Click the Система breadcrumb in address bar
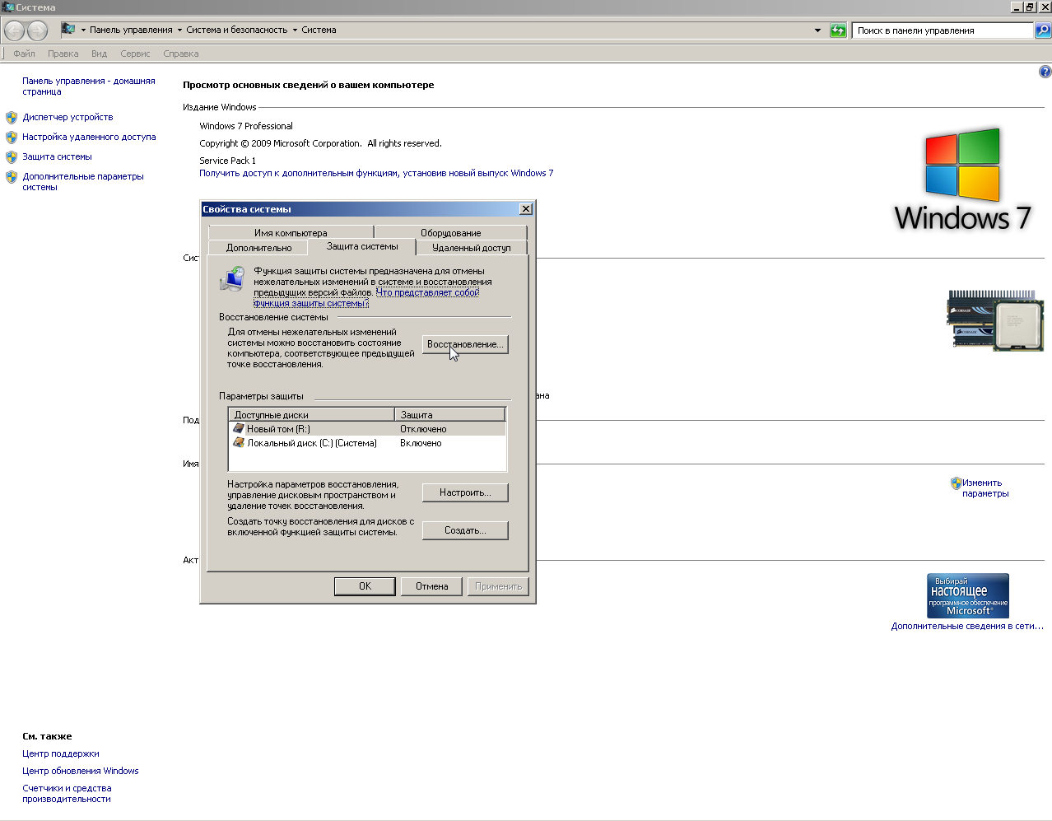 click(x=319, y=30)
